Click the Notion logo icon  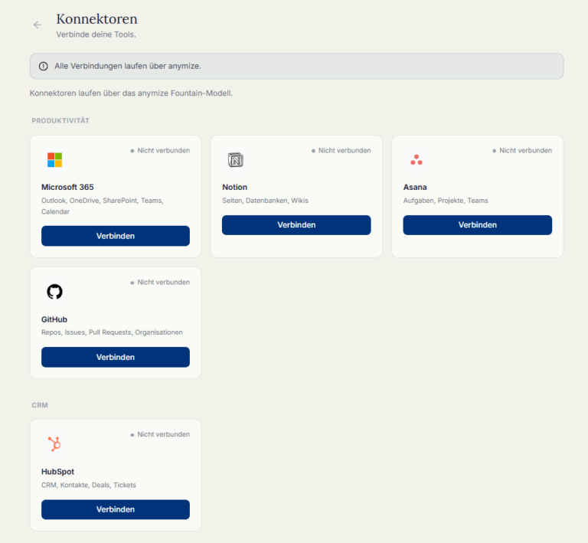[236, 160]
